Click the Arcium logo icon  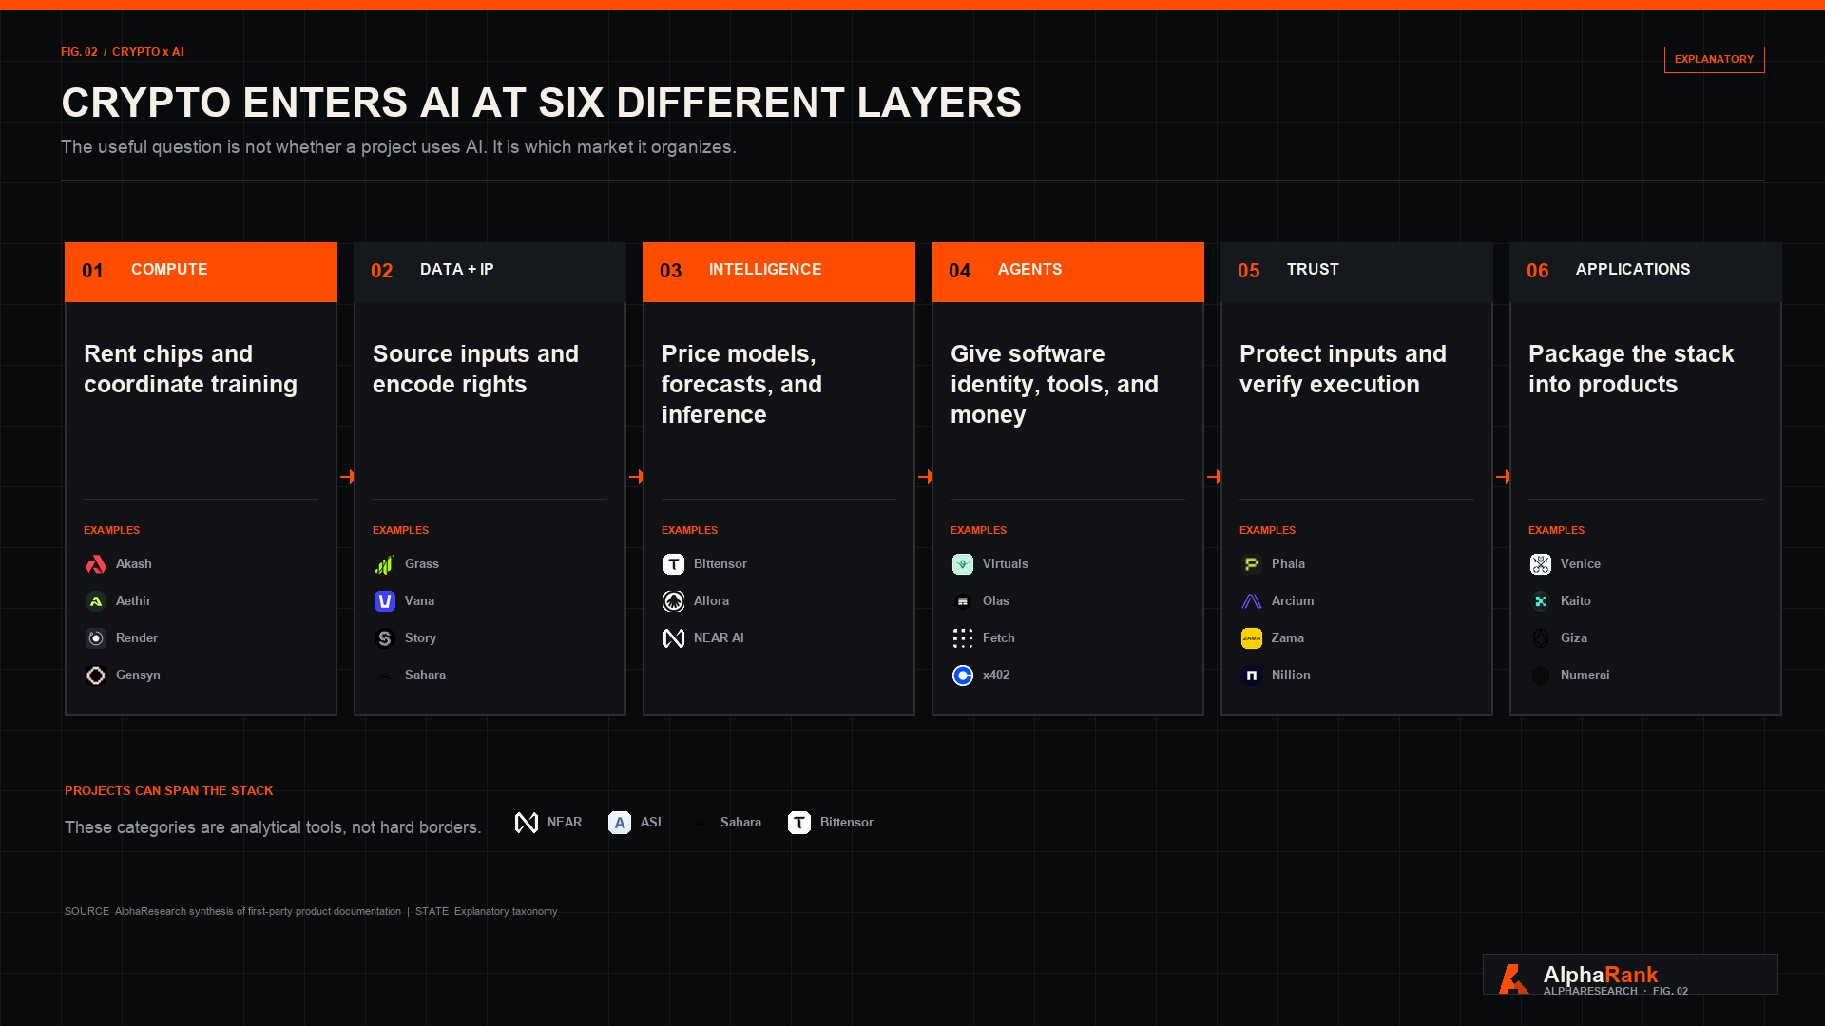click(1252, 601)
